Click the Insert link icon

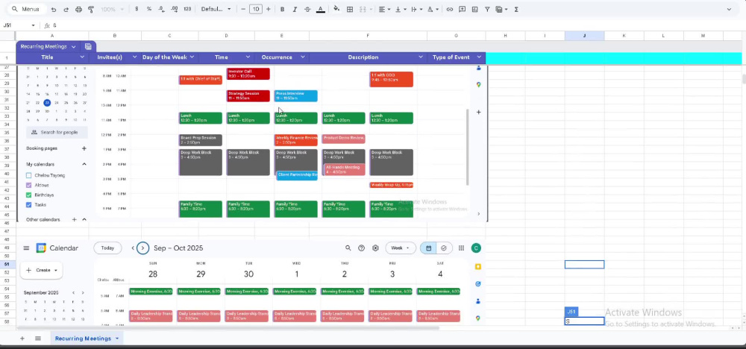[x=449, y=9]
